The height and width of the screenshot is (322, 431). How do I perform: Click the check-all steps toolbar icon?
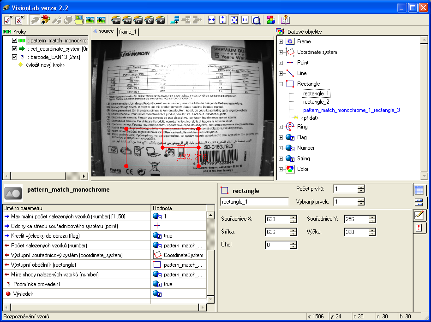pos(8,20)
